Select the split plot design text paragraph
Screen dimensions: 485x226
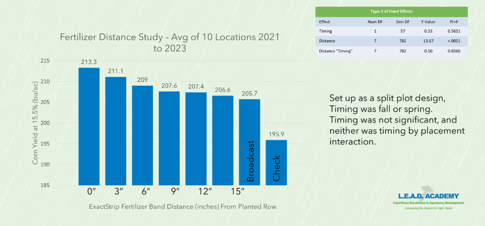[x=397, y=120]
